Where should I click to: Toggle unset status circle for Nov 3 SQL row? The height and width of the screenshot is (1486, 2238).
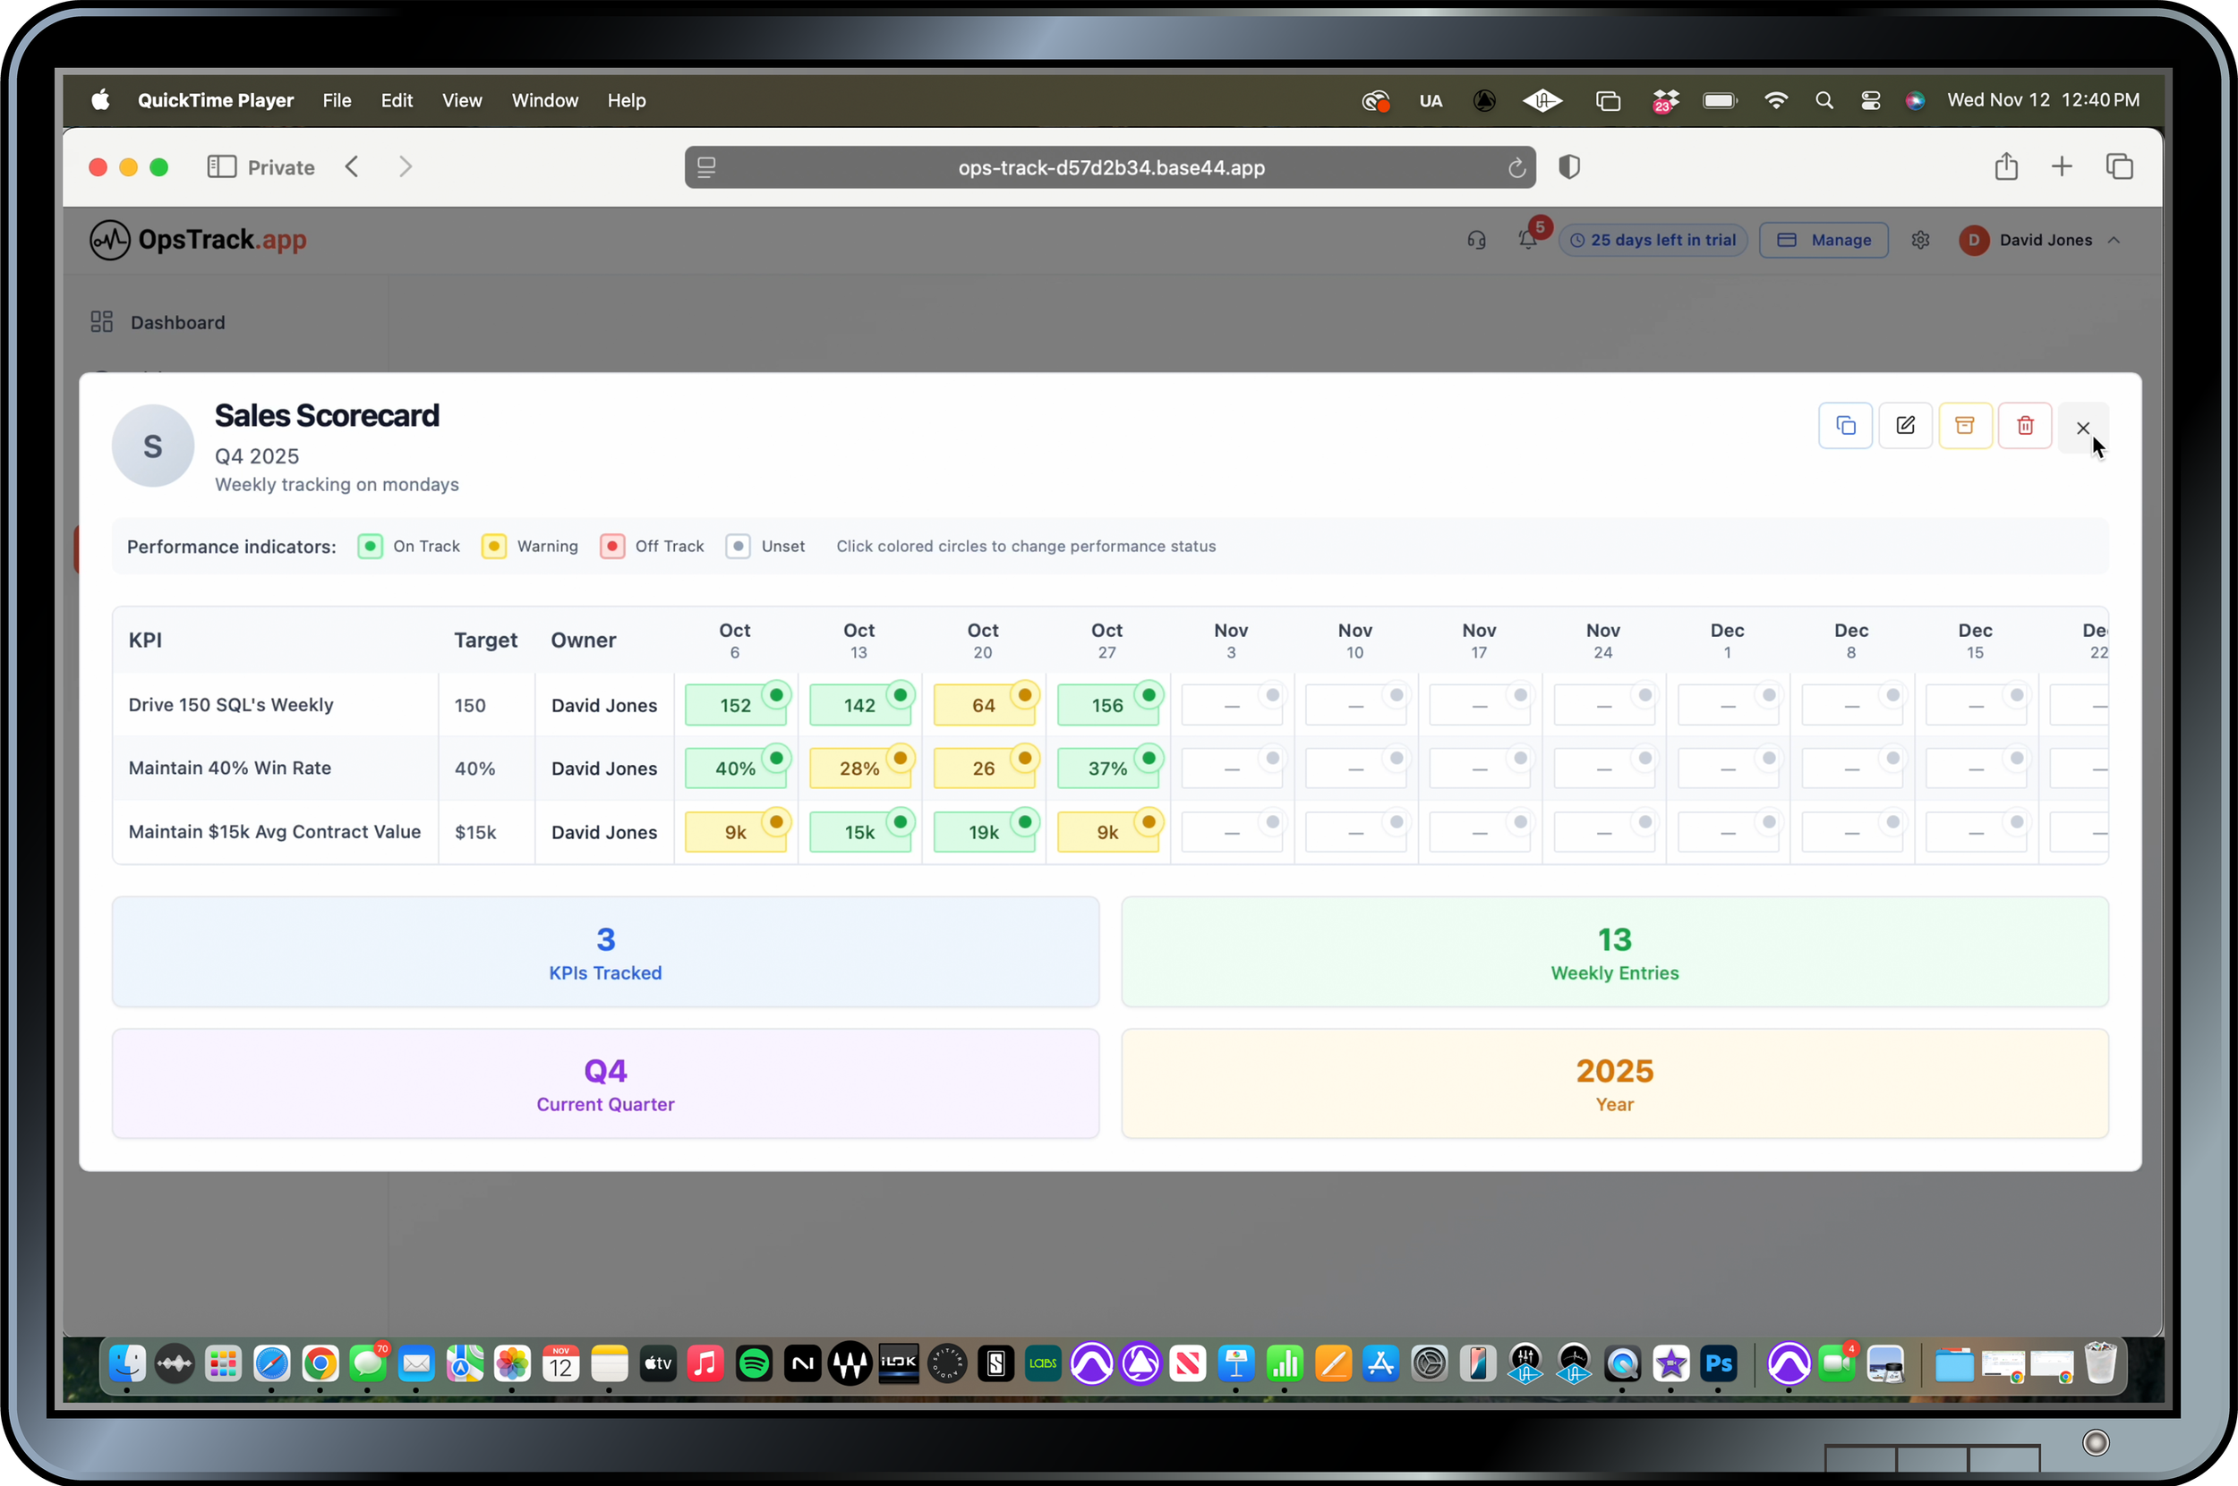click(1273, 696)
